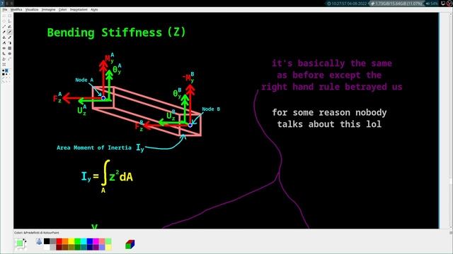Pick the light gray palette swatch

[x=53, y=247]
